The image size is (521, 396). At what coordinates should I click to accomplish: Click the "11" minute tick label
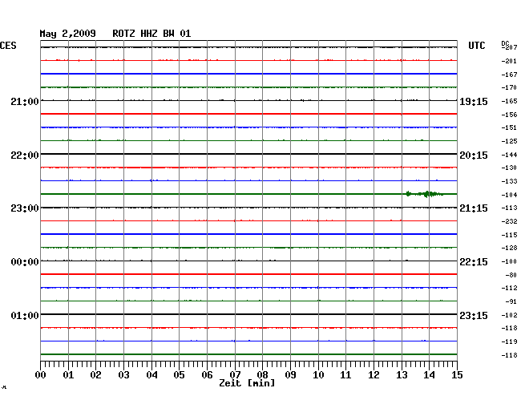pyautogui.click(x=345, y=375)
